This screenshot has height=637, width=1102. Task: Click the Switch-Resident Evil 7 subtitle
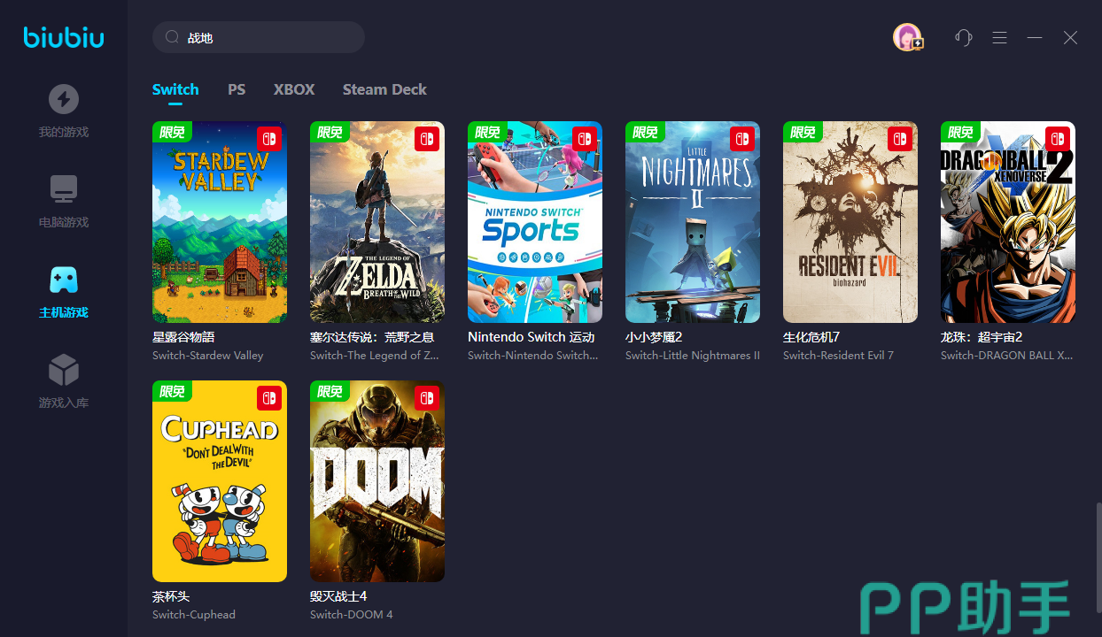(x=838, y=356)
